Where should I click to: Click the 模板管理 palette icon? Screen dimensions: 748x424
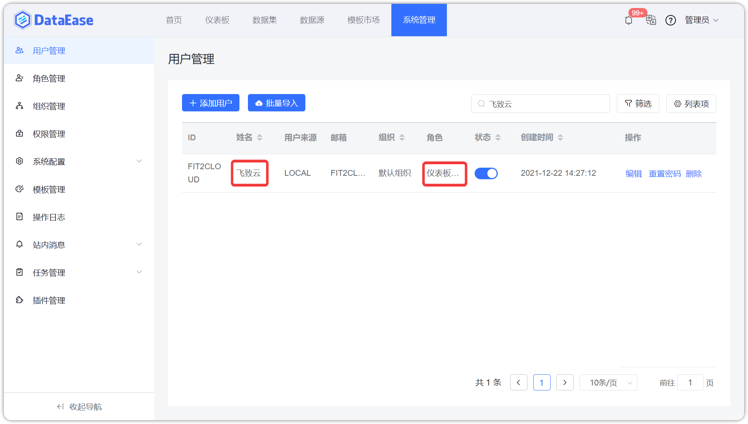tap(19, 189)
